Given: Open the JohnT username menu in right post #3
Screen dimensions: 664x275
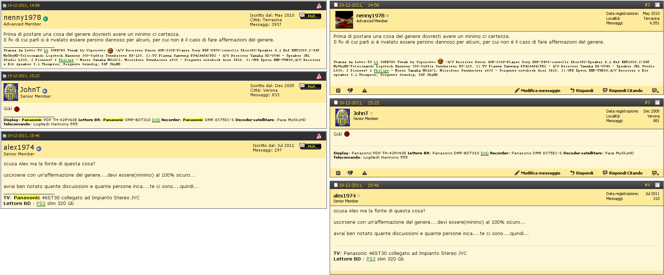Looking at the screenshot, I should tap(361, 113).
